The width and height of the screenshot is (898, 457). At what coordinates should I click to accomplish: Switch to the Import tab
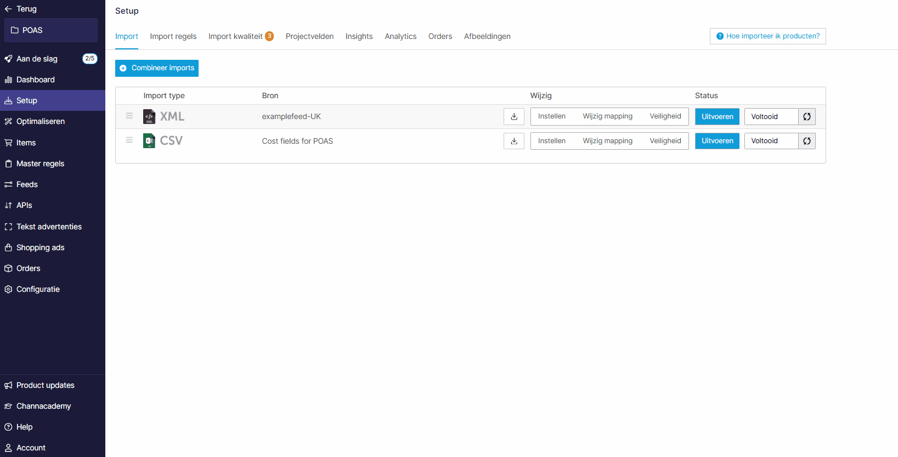pyautogui.click(x=127, y=36)
